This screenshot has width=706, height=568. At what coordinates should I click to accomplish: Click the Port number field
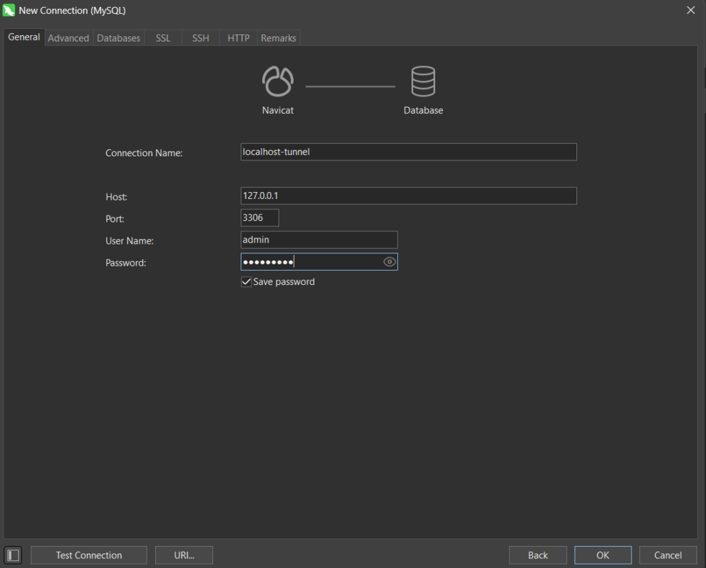(x=260, y=218)
